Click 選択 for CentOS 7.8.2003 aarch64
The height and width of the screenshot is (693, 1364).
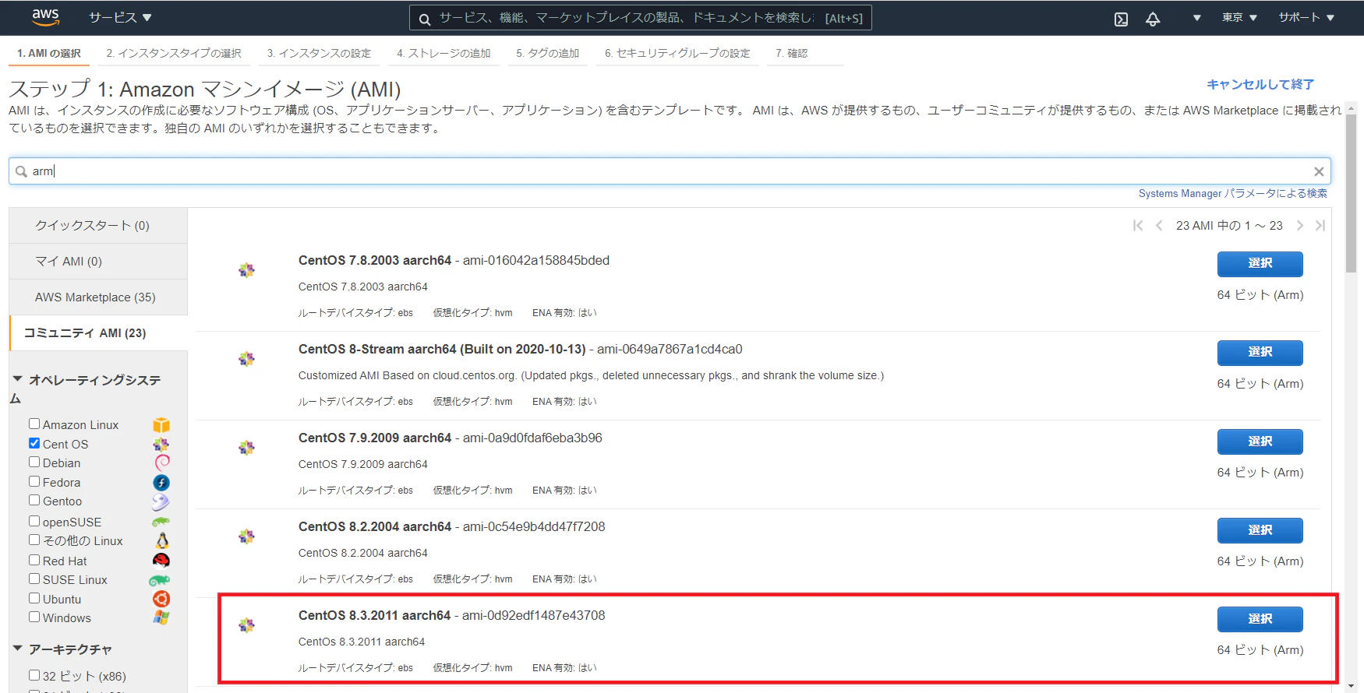pyautogui.click(x=1260, y=264)
